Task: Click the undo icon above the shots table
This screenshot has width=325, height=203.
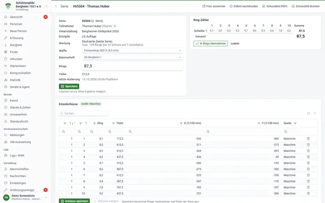Action: [x=315, y=113]
